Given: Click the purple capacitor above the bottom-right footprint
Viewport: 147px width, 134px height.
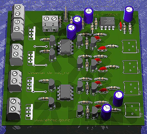Looking at the screenshot, I should (x=118, y=99).
